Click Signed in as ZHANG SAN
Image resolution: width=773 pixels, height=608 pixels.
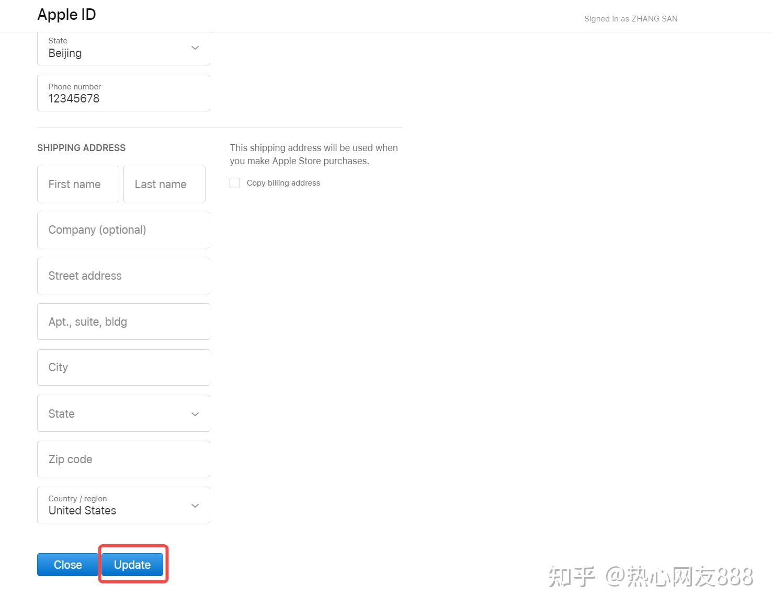coord(631,18)
